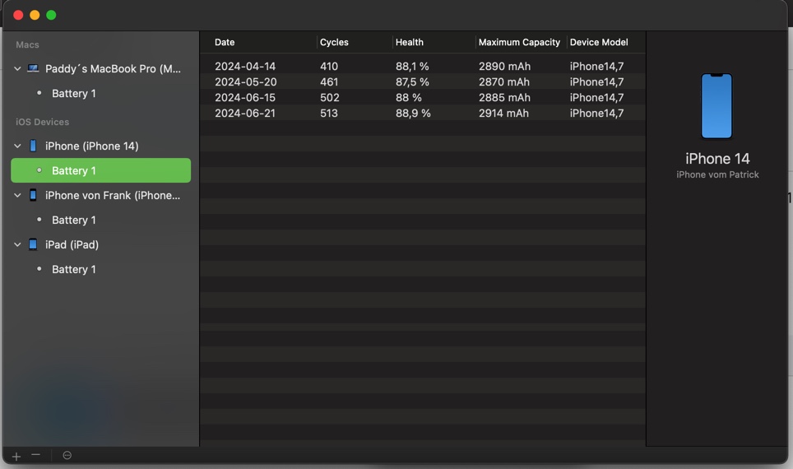Select Battery 1 under iPad

tap(74, 270)
